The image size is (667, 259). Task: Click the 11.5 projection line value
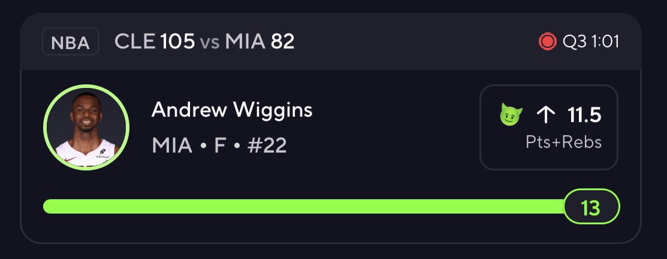click(583, 115)
